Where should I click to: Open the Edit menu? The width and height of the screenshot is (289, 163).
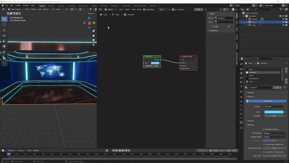click(x=12, y=5)
